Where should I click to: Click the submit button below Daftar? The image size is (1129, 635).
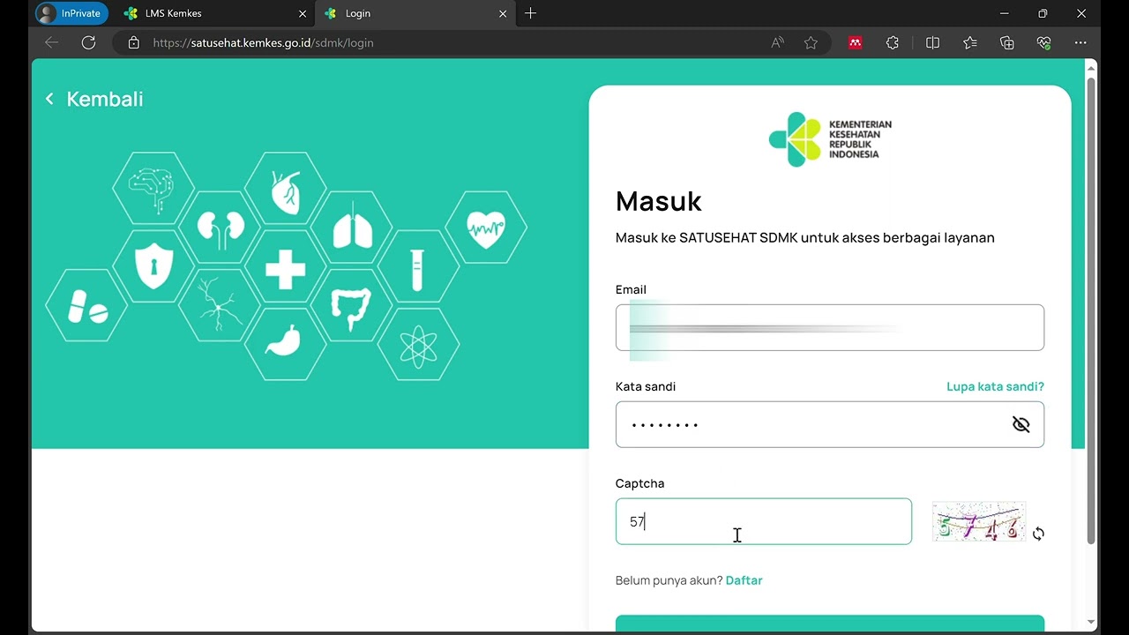[x=829, y=623]
